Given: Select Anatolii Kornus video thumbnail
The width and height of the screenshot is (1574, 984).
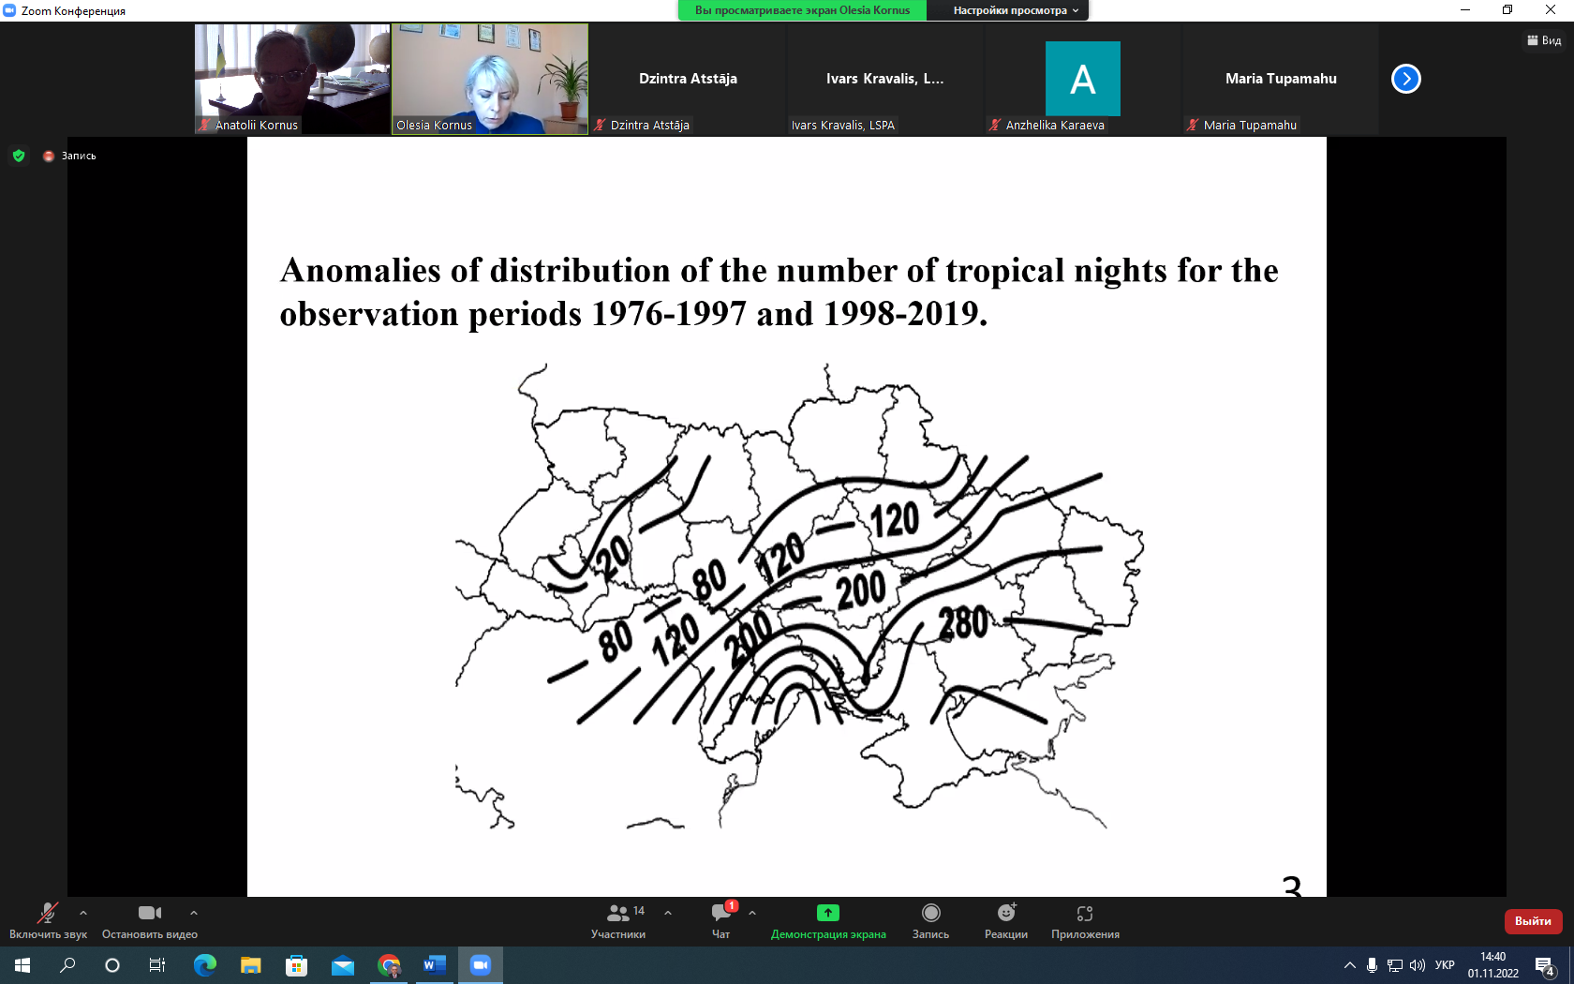Looking at the screenshot, I should tap(292, 79).
